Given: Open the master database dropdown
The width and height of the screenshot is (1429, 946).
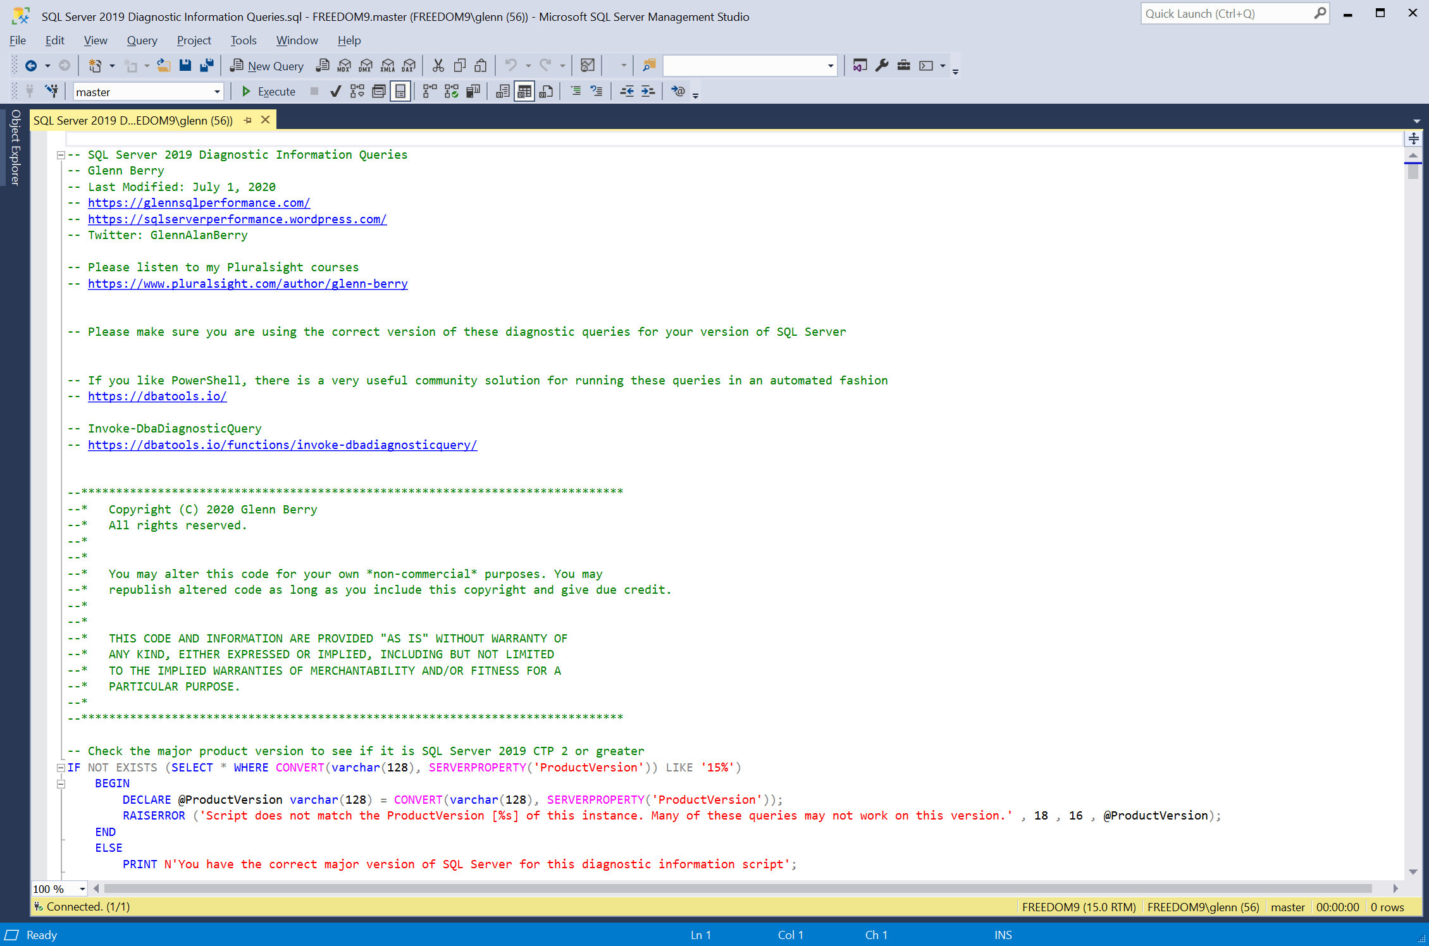Looking at the screenshot, I should [216, 91].
